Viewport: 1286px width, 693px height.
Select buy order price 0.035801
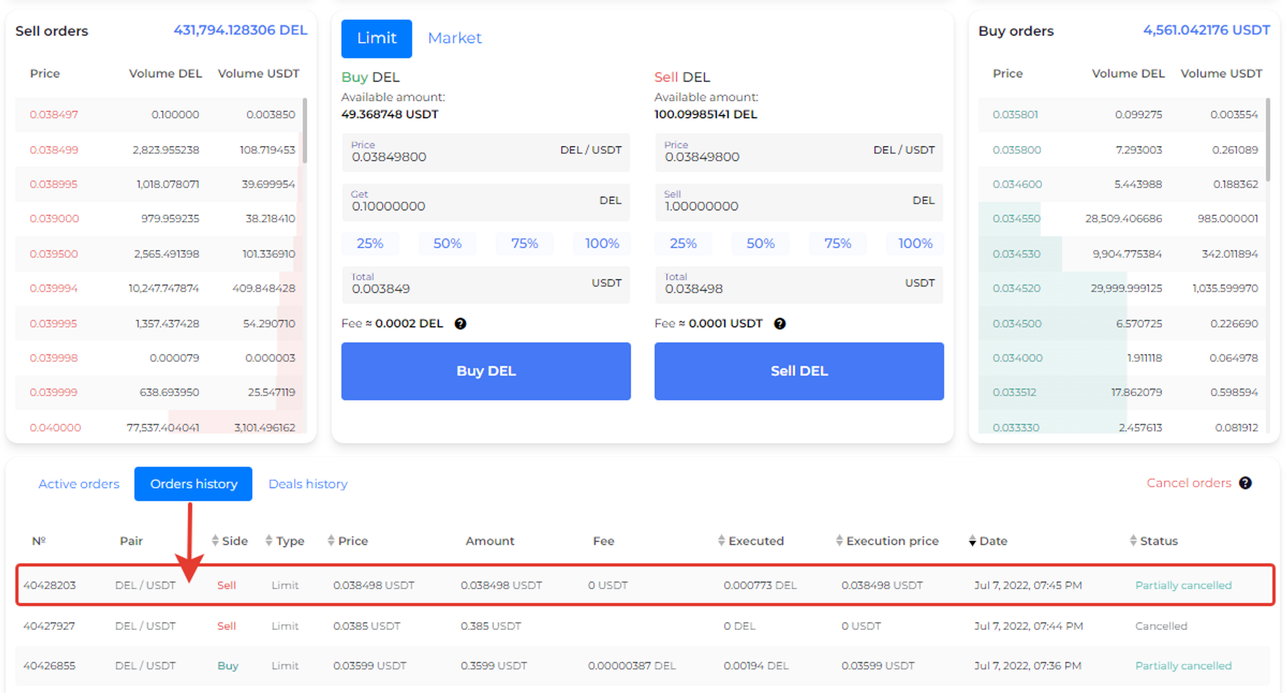pos(1015,114)
